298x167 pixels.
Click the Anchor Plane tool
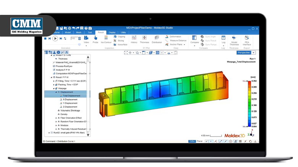[174, 45]
